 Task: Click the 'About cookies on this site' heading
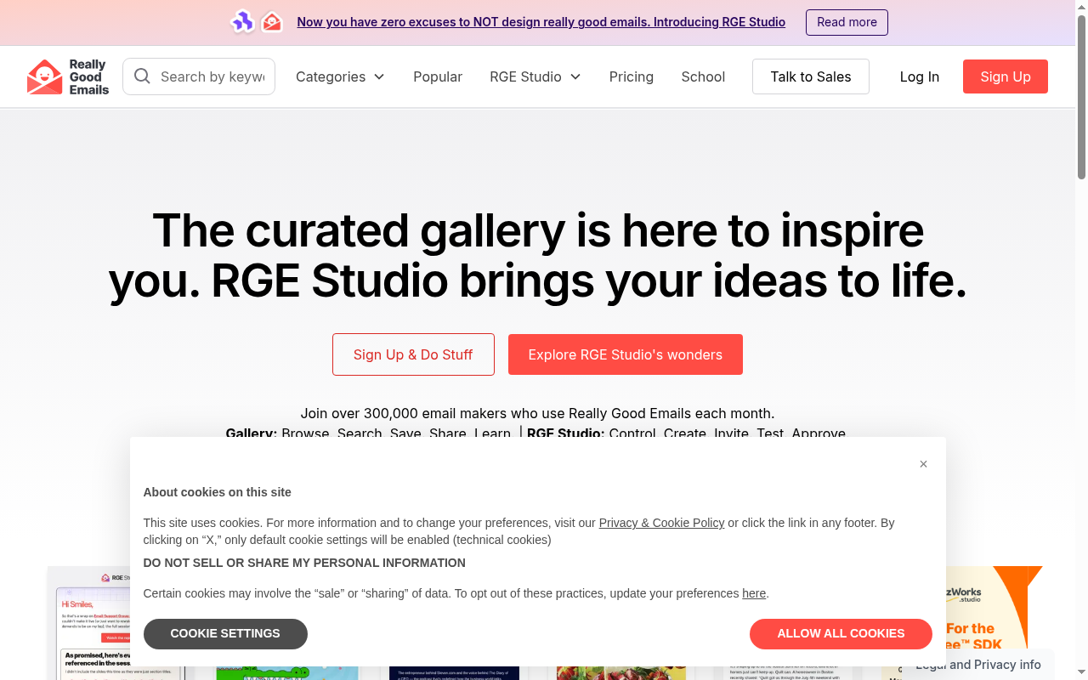click(217, 492)
